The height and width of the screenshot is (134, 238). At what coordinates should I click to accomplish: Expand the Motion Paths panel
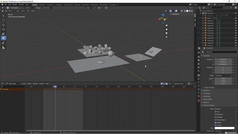[208, 99]
